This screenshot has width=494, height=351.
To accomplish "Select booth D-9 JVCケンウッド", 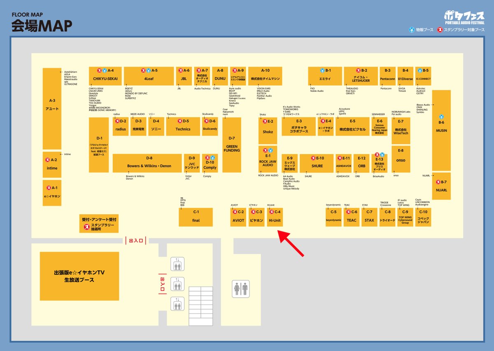I will [192, 163].
